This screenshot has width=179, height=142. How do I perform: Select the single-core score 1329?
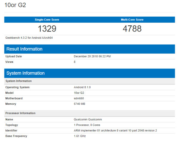(47, 29)
